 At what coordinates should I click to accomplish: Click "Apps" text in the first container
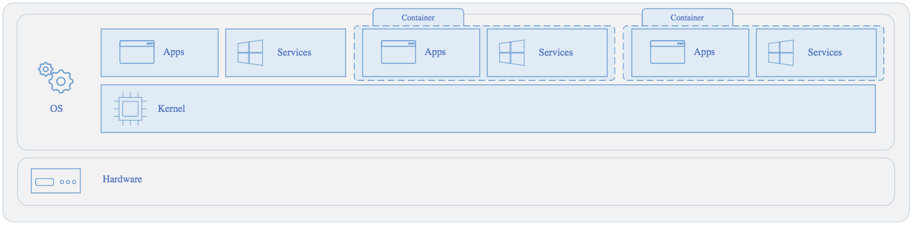point(435,52)
